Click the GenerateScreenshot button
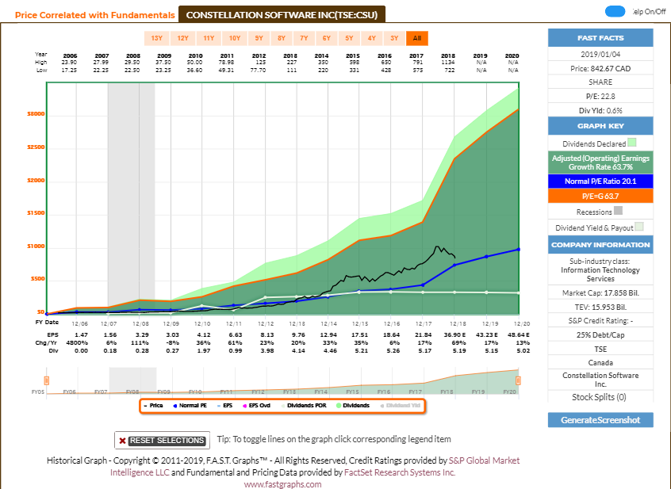This screenshot has width=671, height=489. (600, 419)
